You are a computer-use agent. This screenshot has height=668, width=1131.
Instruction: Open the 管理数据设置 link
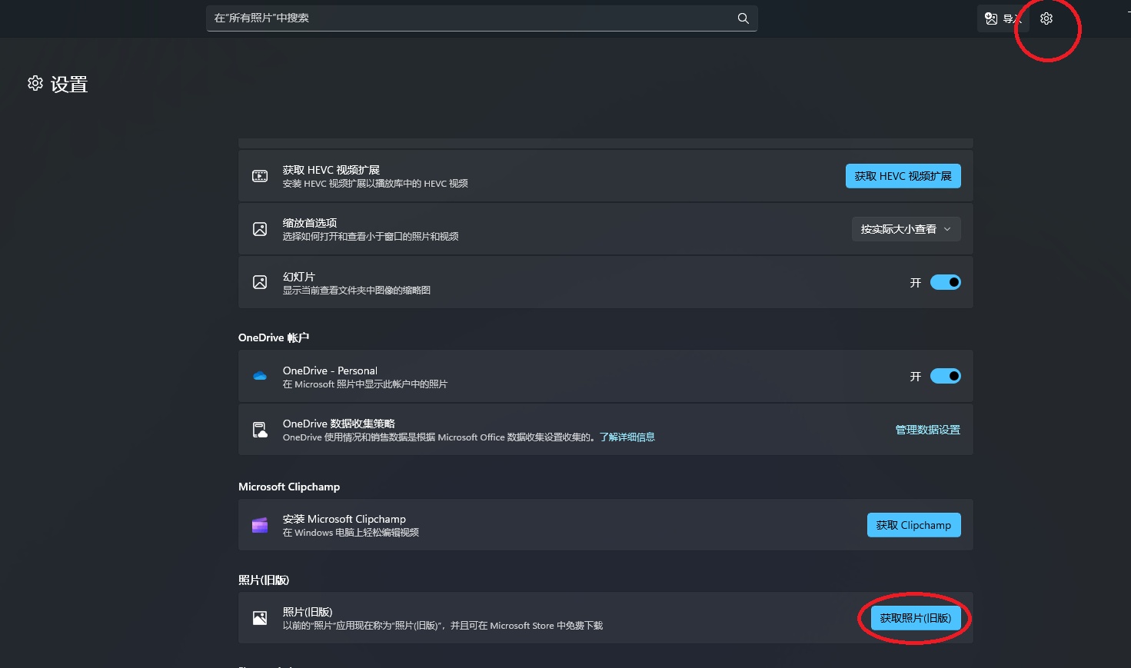click(x=928, y=430)
